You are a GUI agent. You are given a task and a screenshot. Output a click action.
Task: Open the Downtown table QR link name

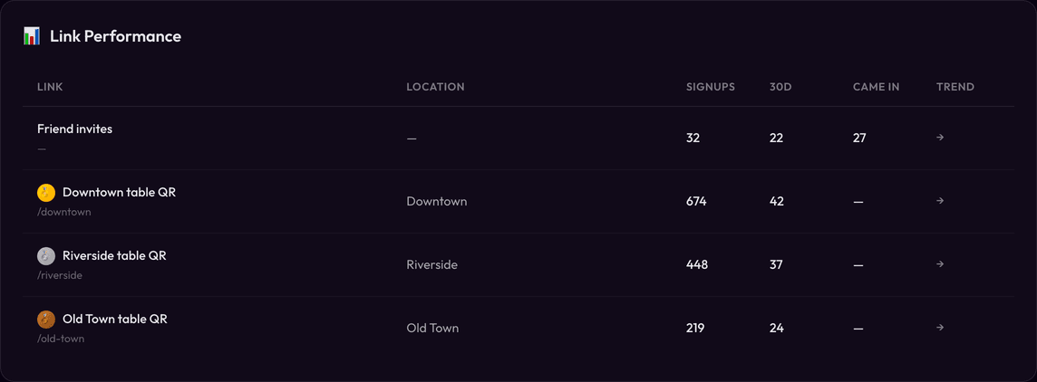(119, 192)
